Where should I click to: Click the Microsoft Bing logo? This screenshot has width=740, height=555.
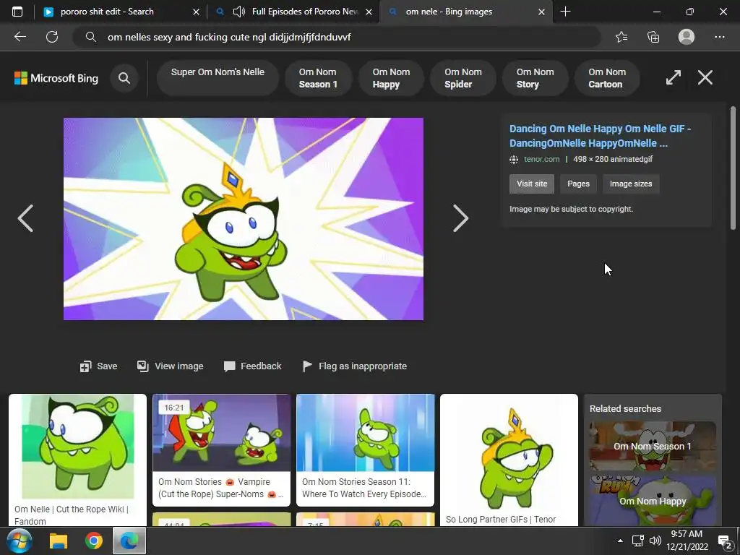coord(56,78)
